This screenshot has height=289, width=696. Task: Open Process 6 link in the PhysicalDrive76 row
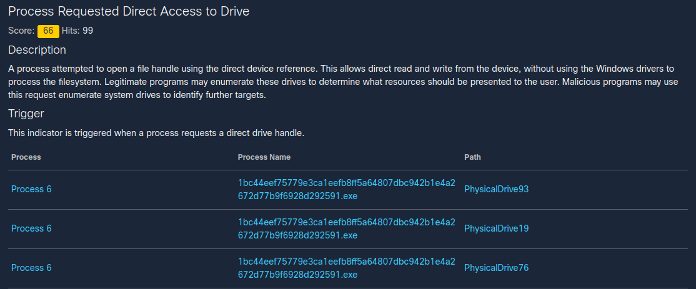[x=31, y=268]
